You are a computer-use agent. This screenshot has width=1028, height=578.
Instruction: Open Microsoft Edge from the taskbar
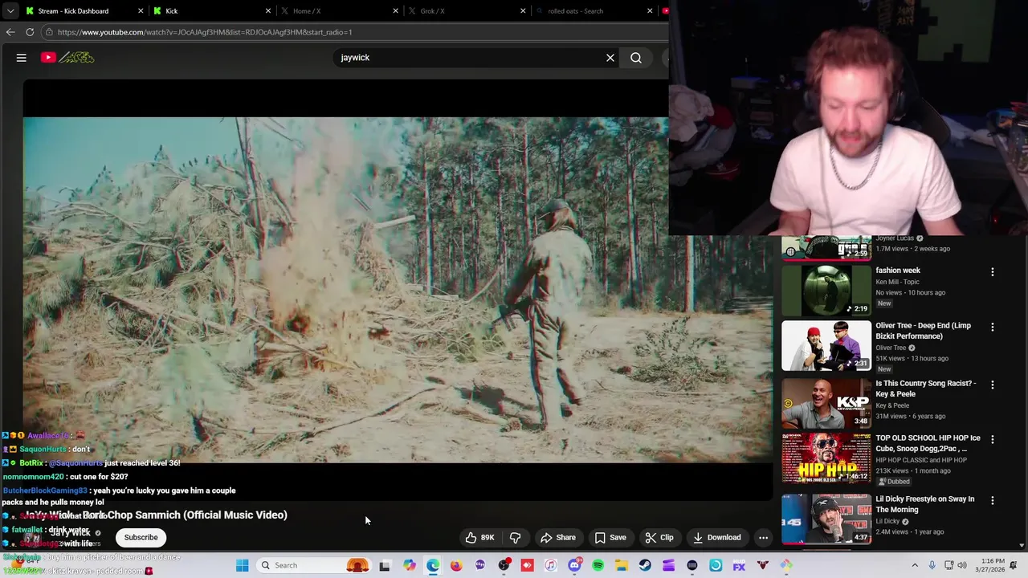[433, 565]
